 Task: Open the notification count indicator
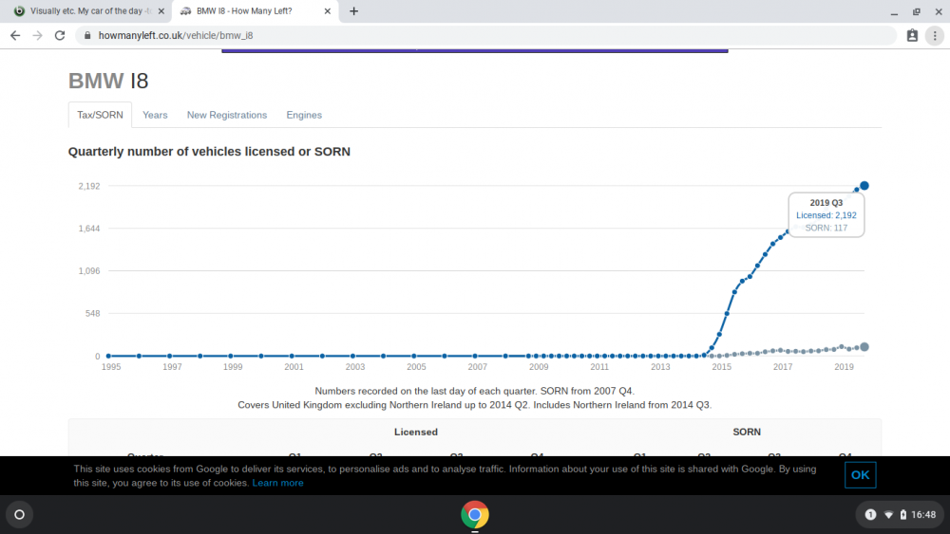870,515
